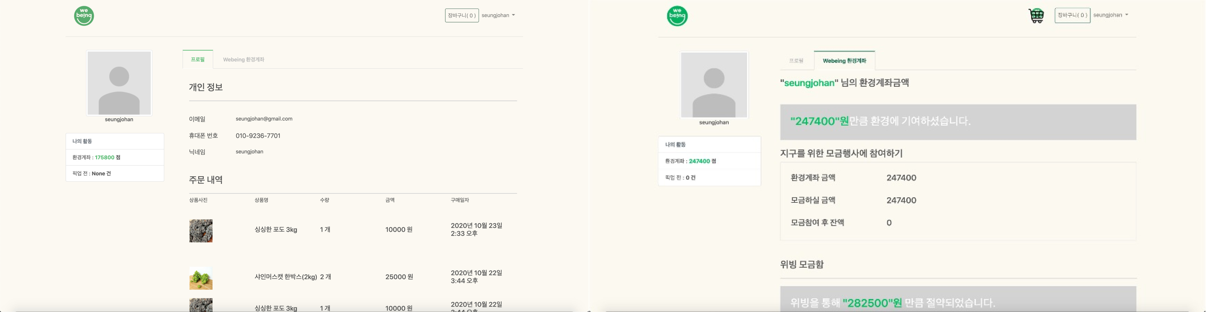Click 환경계좌 247400 점 sidebar item
Screen dimensions: 1206x312
(x=709, y=161)
